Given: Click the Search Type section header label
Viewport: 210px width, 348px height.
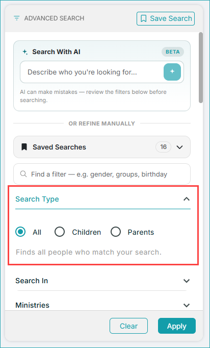Looking at the screenshot, I should click(x=37, y=199).
